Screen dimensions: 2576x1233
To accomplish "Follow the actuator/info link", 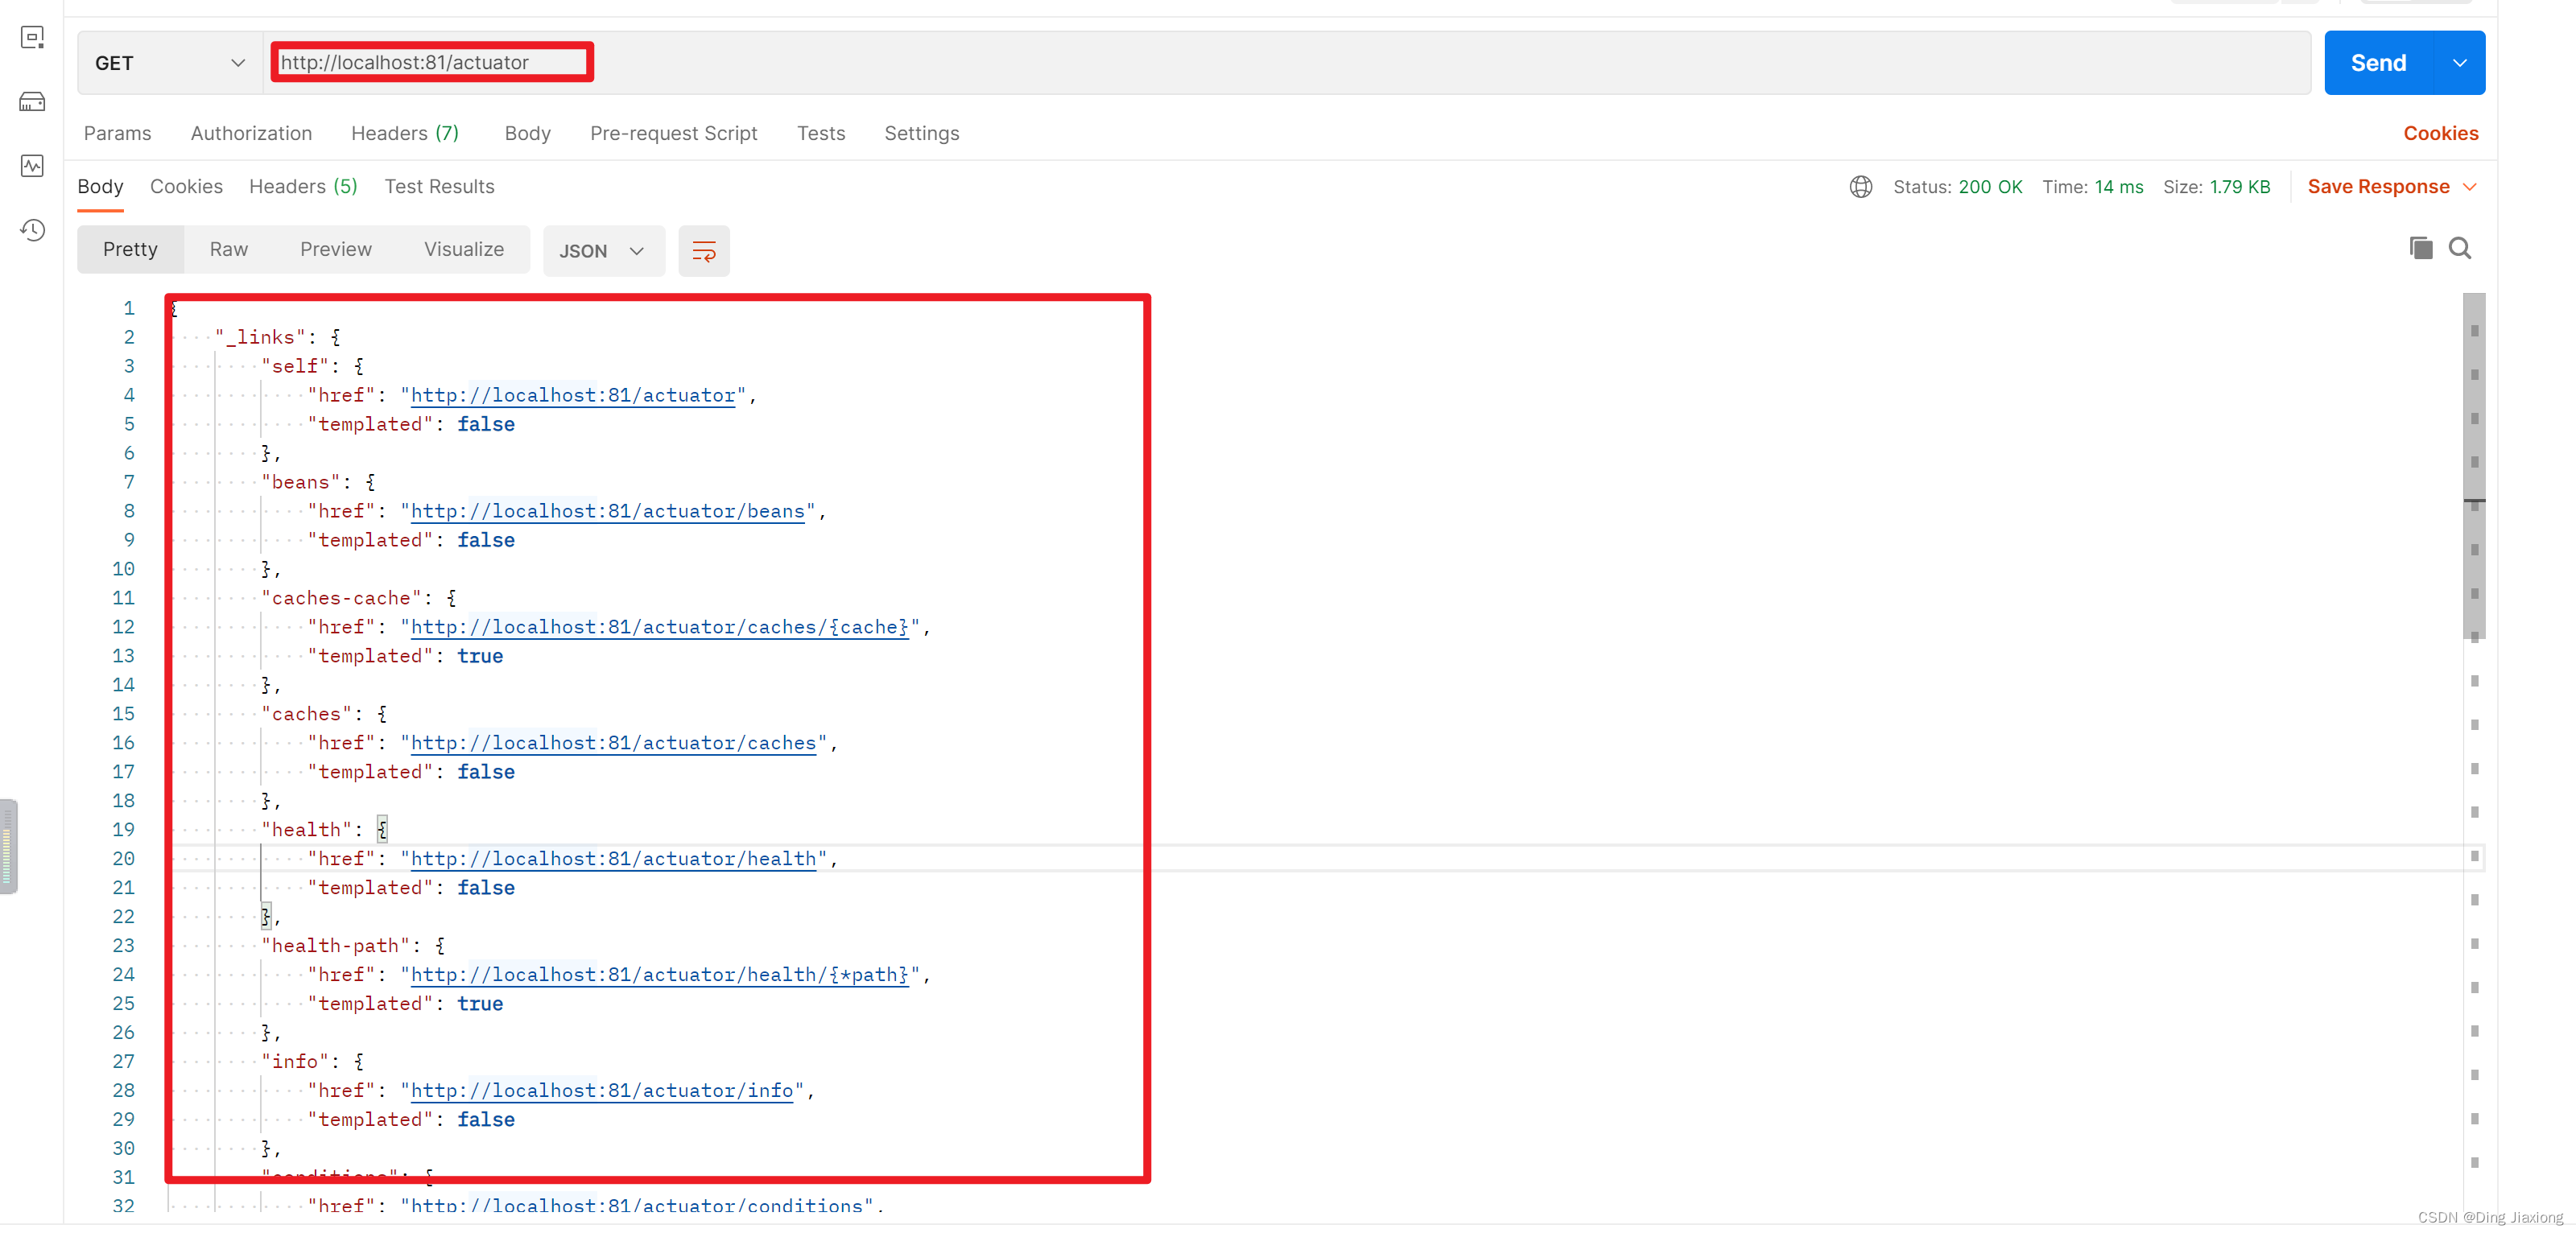I will [x=602, y=1092].
